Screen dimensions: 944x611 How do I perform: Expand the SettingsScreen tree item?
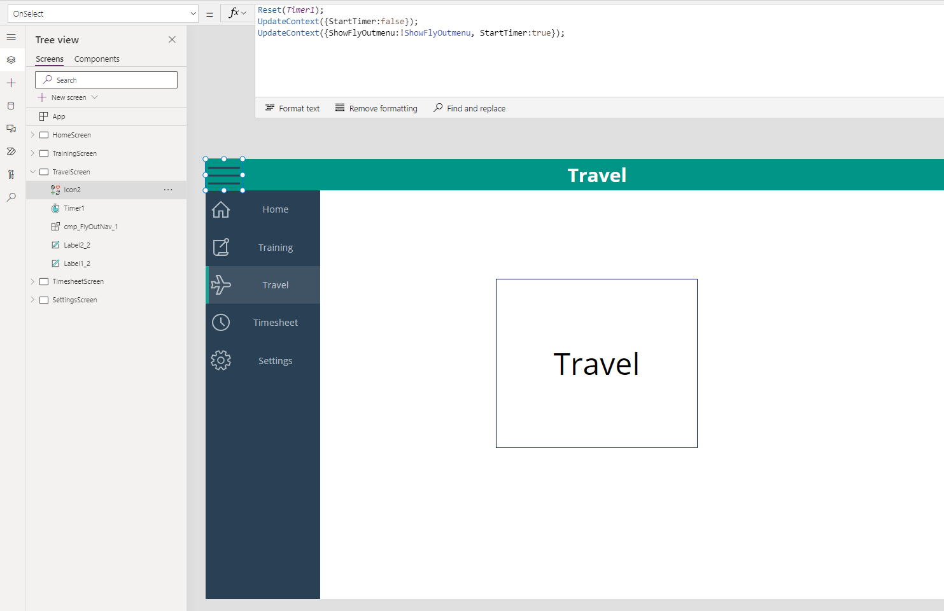click(x=32, y=299)
